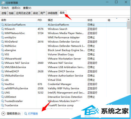131x119 pixels.
Task: Select the Windows Media Player Network description
Action: click(66, 33)
